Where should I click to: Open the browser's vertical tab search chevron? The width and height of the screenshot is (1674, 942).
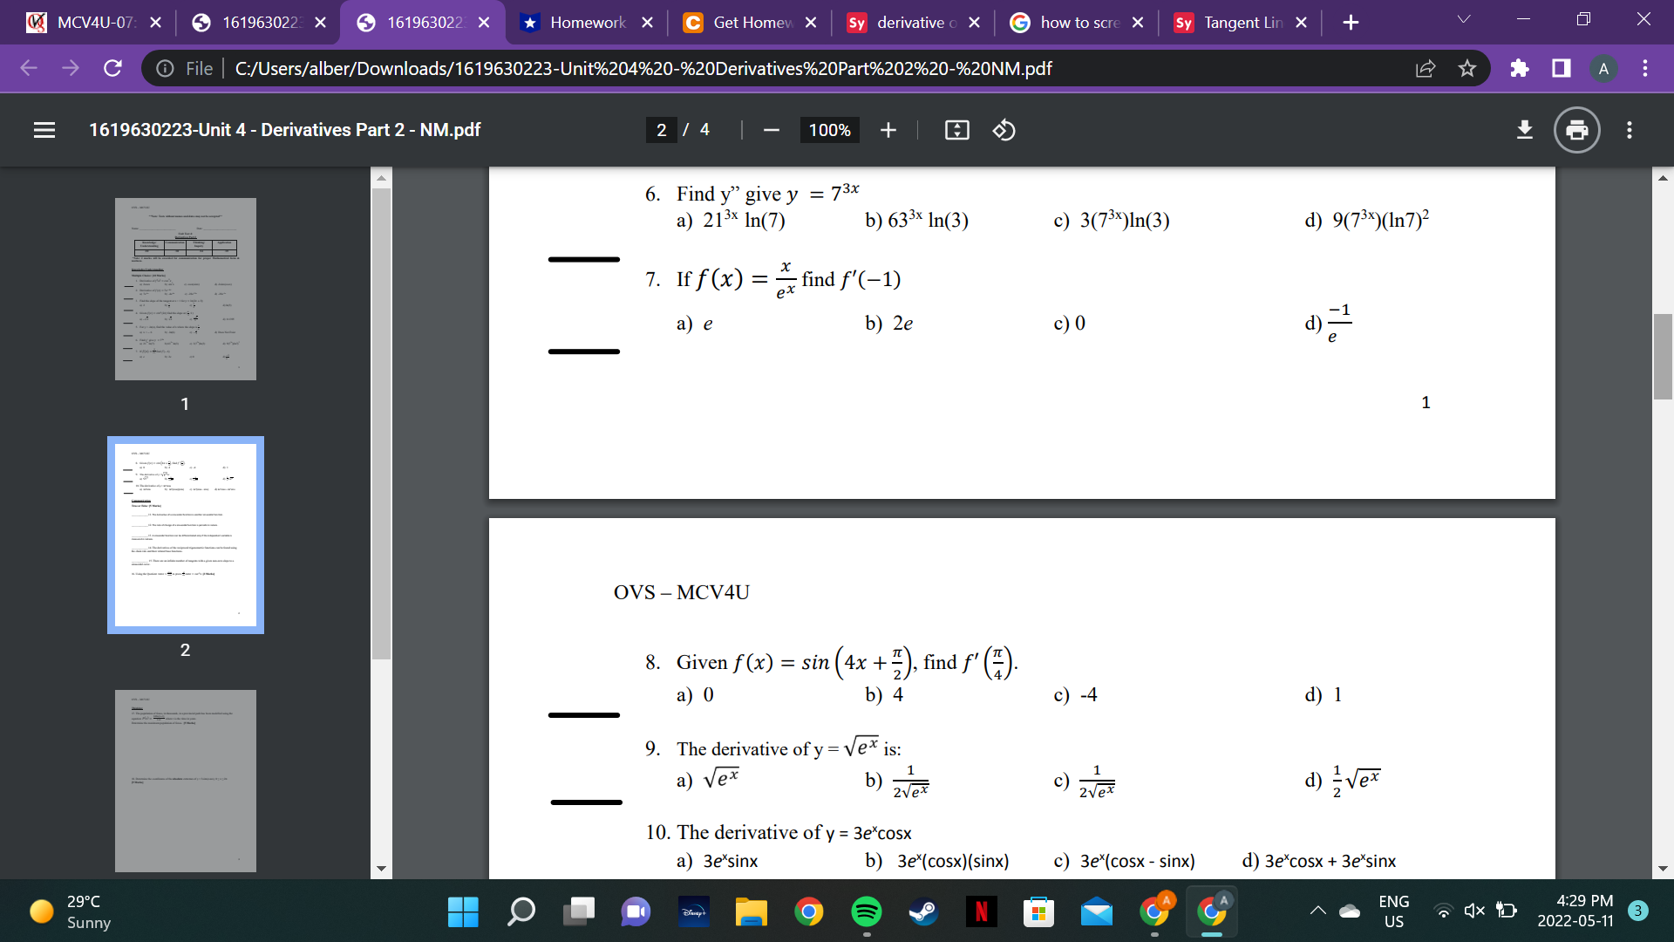pos(1463,17)
